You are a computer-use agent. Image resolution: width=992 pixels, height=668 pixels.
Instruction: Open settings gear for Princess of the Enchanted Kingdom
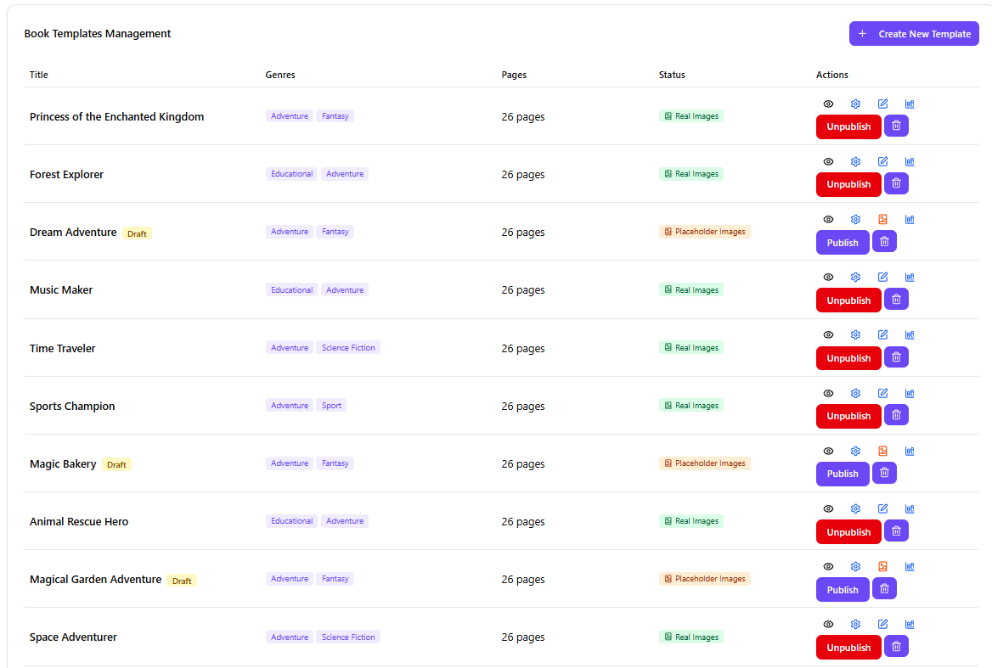855,104
